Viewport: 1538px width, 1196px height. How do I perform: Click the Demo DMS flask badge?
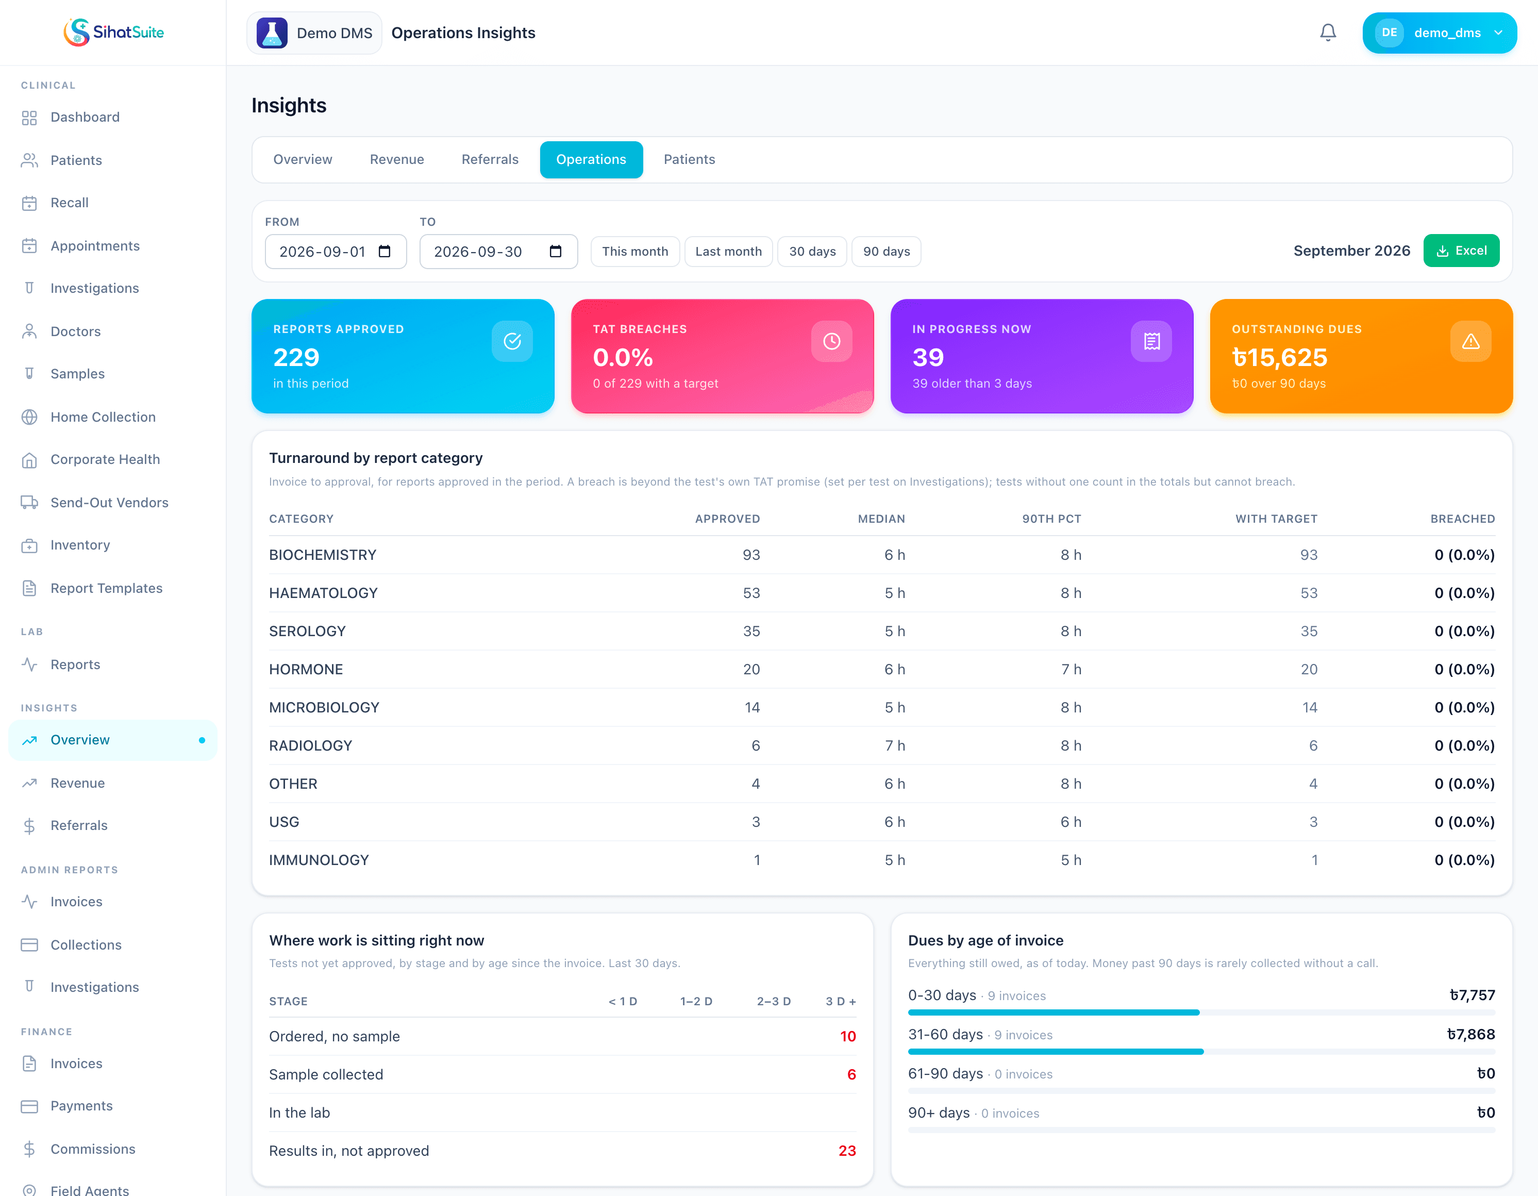click(x=314, y=33)
